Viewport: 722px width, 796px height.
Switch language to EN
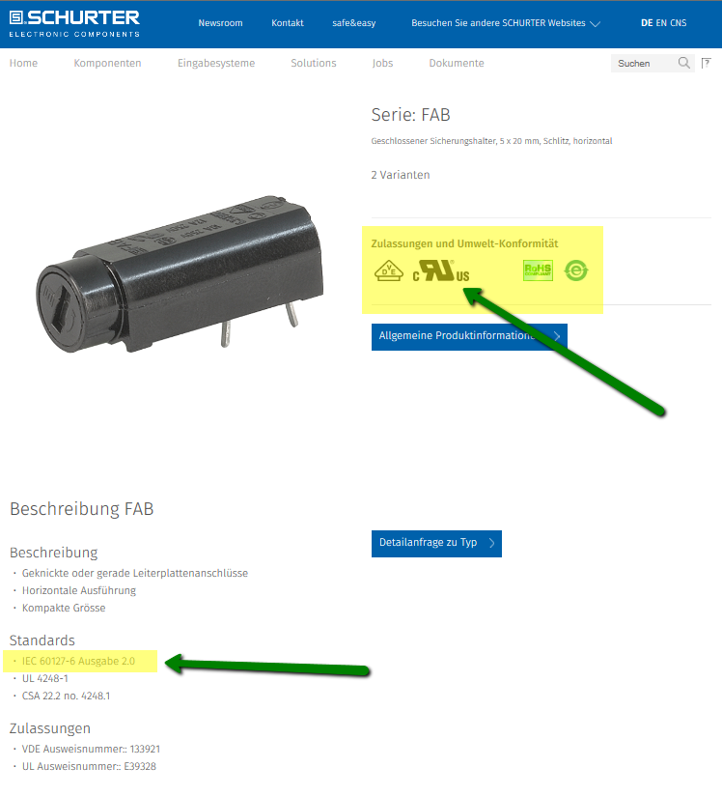pyautogui.click(x=661, y=23)
